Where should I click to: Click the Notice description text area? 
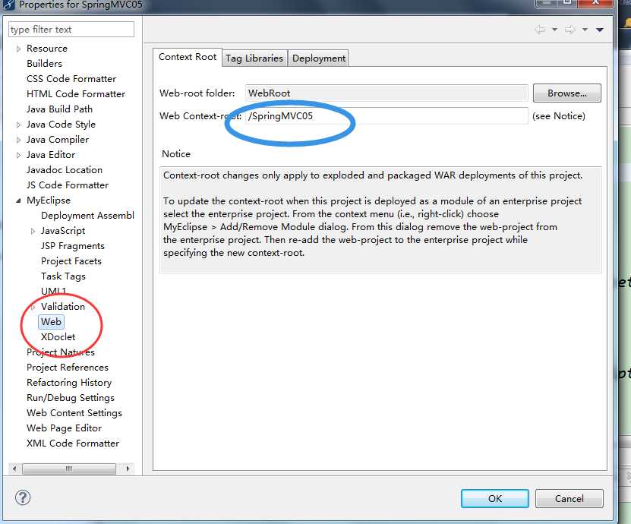(380, 220)
